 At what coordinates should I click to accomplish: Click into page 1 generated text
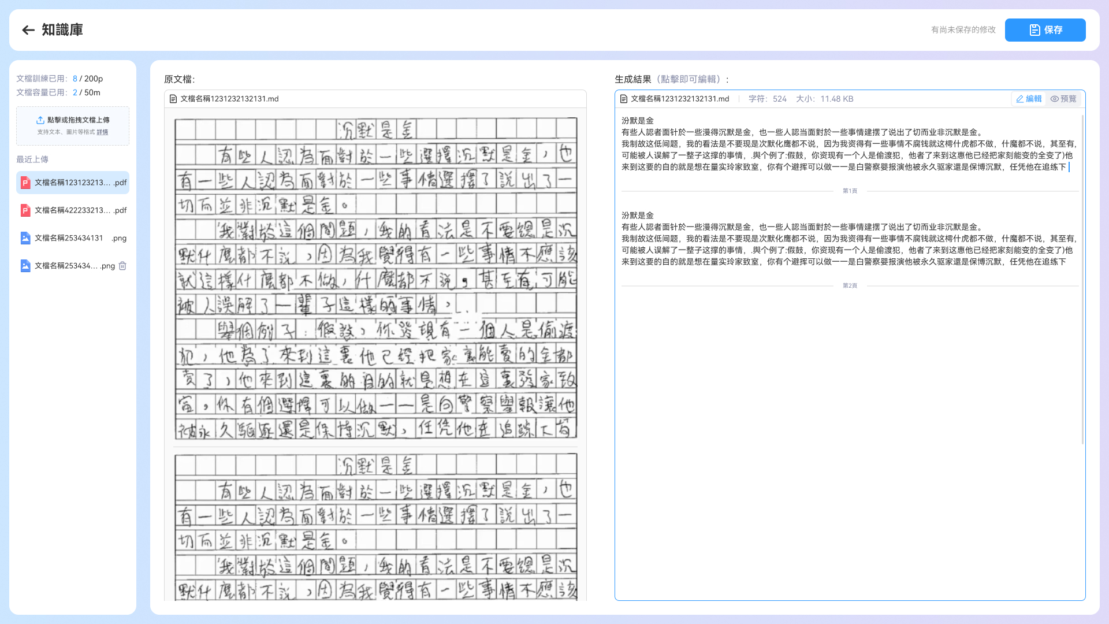coord(849,144)
